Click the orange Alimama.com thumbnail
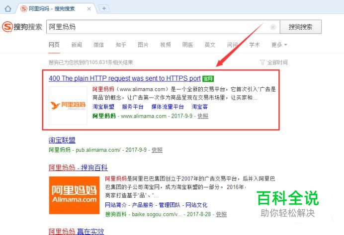Screen dimensions: 344x235 pyautogui.click(x=74, y=195)
